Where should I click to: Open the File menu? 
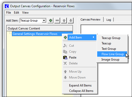pos(9,13)
